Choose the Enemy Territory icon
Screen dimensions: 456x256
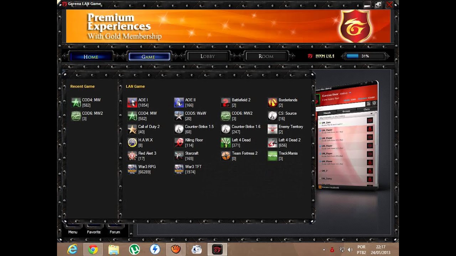273,129
